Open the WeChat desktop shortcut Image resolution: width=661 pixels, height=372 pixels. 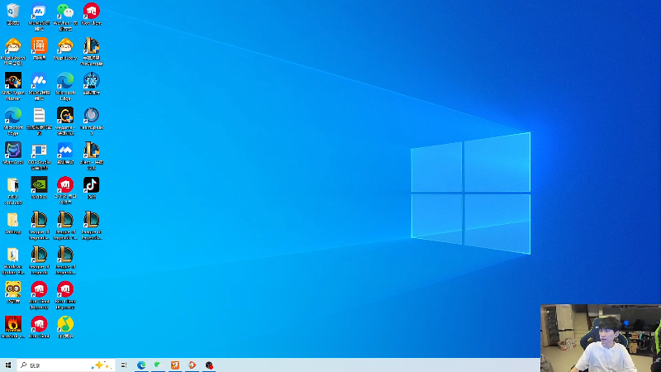[65, 11]
